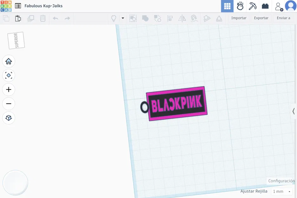Return to home view with the house icon
The image size is (297, 198).
9,61
